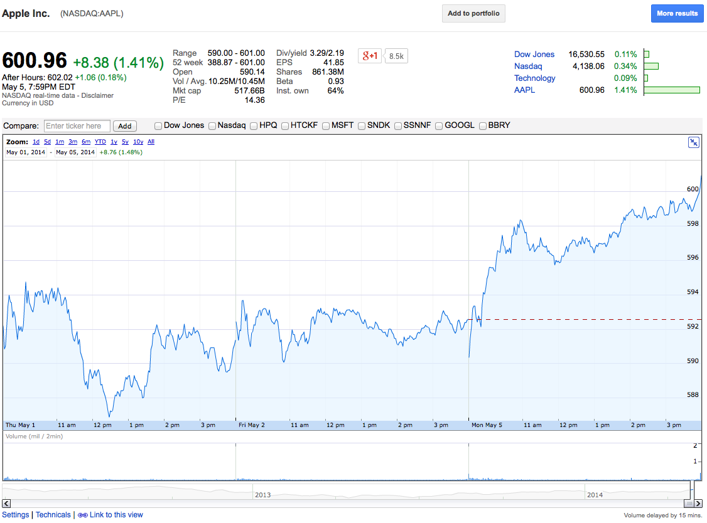Tick the GOOGL compare checkbox
The image size is (707, 523).
click(x=440, y=125)
